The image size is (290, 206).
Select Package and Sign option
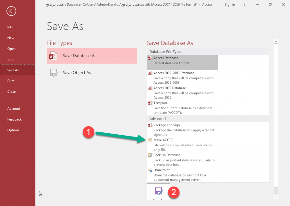click(182, 130)
